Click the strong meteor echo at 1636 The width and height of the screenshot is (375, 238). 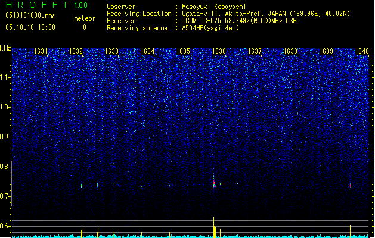tap(214, 182)
